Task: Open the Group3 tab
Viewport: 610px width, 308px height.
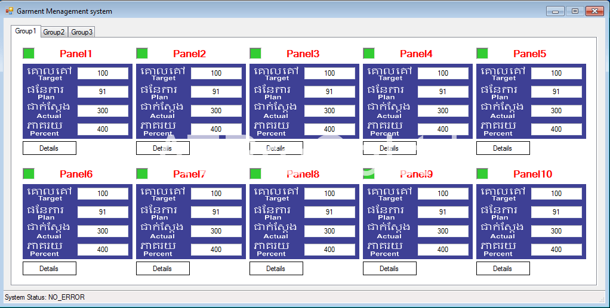Action: 82,32
